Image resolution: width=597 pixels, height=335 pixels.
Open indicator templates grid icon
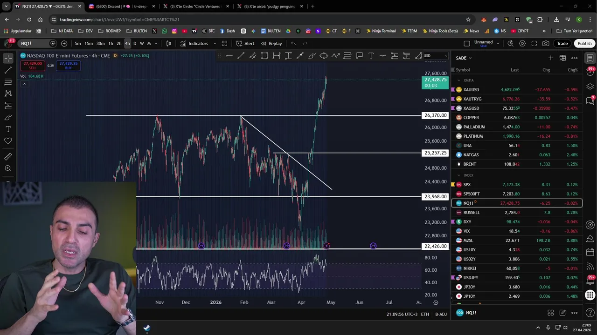224,43
